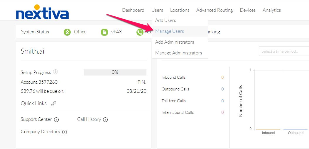Click the PIN: label
The image size is (309, 149).
pyautogui.click(x=142, y=82)
